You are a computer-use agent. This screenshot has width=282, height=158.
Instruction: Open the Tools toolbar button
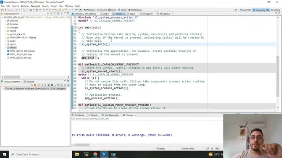click(112, 10)
